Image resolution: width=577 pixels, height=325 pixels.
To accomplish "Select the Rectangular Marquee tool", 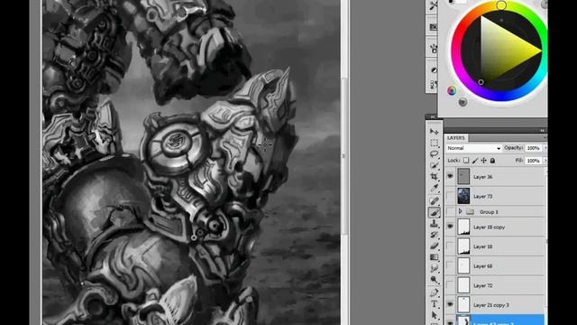I will click(435, 143).
